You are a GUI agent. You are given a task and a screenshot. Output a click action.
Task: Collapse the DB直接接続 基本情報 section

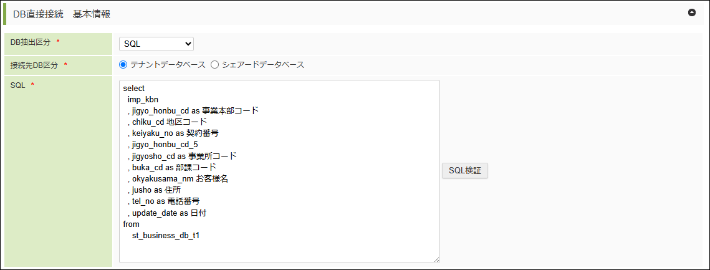click(x=691, y=12)
